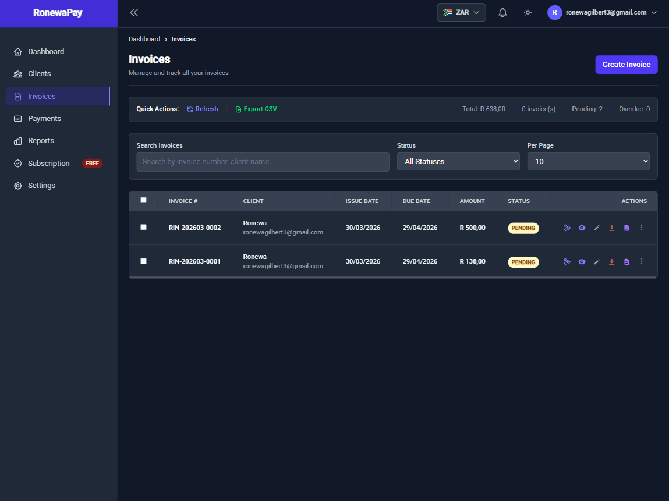Check the select-all checkbox in table header
Image resolution: width=669 pixels, height=501 pixels.
[143, 200]
